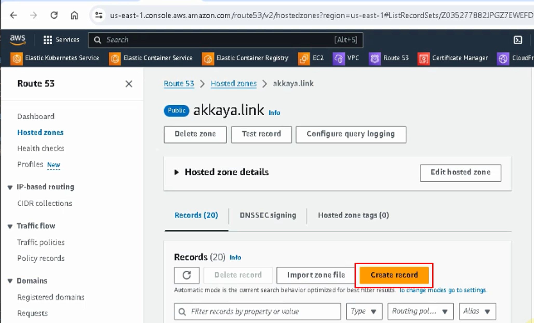Open the AWS CloudShell terminal icon
This screenshot has width=534, height=323.
(518, 40)
